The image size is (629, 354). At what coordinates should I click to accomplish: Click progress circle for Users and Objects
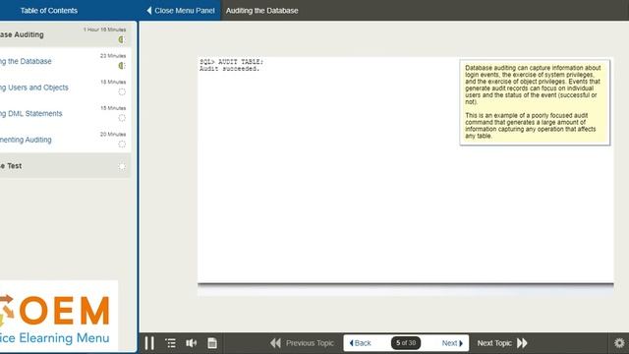pos(122,91)
